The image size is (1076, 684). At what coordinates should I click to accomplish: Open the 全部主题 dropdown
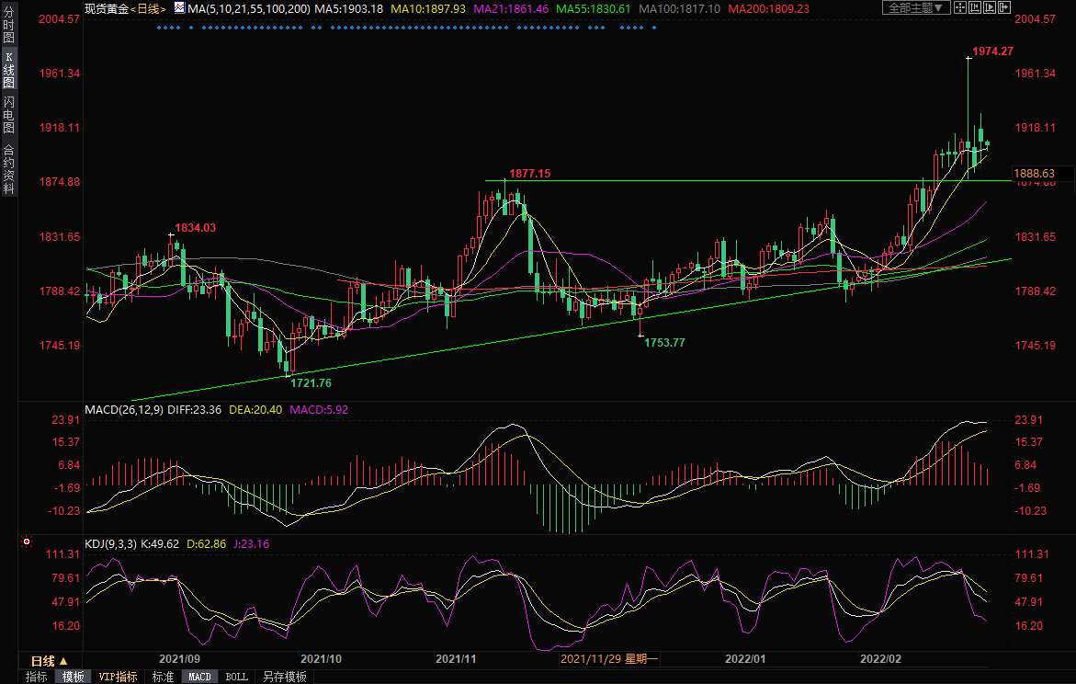pos(914,8)
